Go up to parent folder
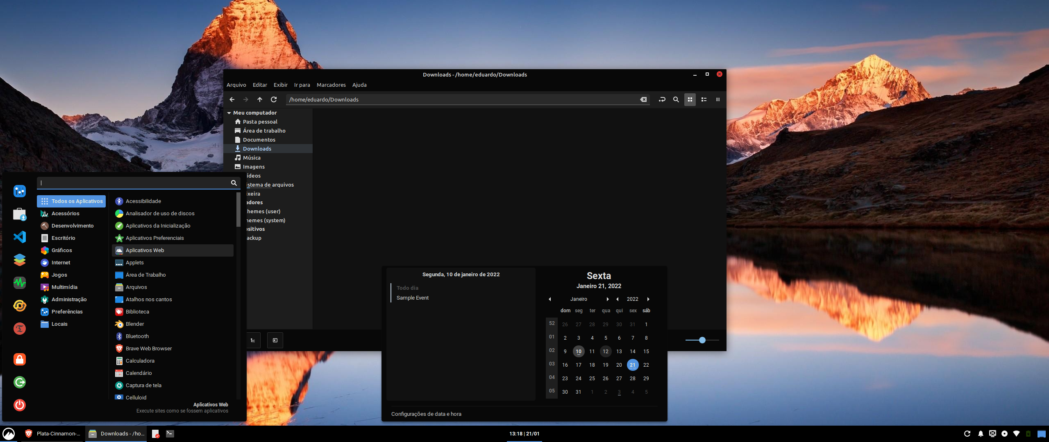Viewport: 1049px width, 442px height. tap(260, 99)
